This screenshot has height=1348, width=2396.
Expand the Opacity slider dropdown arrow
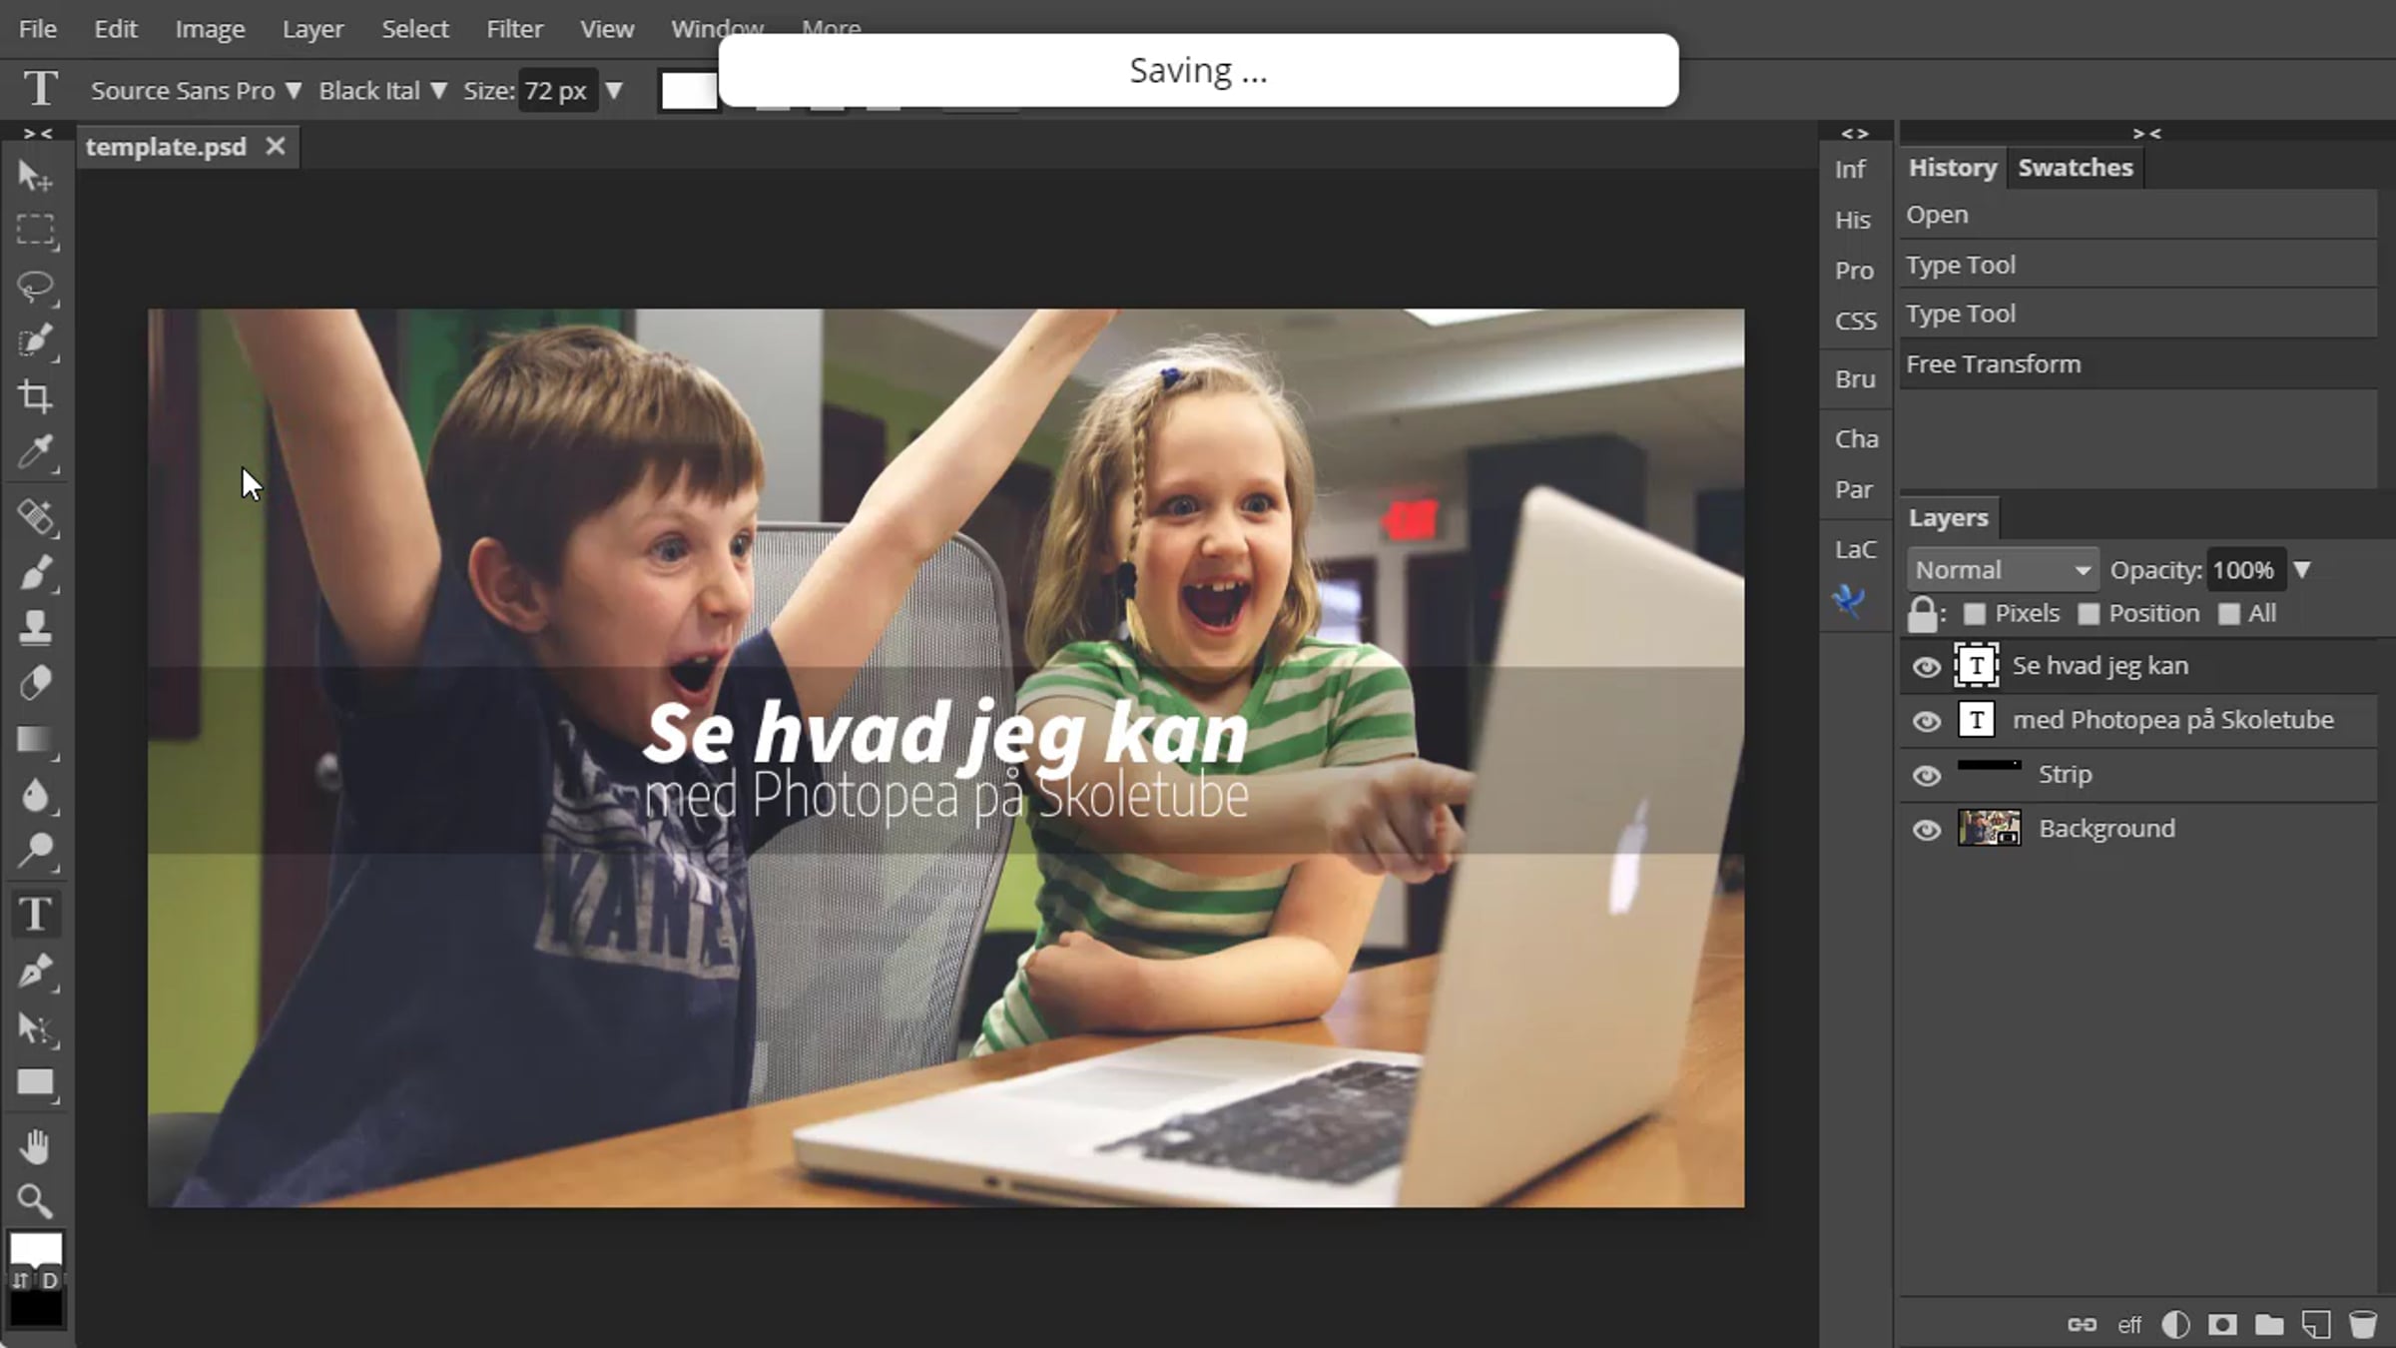(x=2302, y=570)
